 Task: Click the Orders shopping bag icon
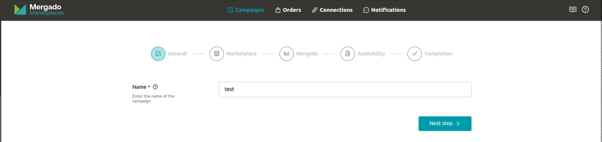(278, 10)
